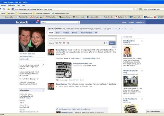This screenshot has width=164, height=116.
Task: Click Create an Ad link
Action: (x=128, y=37)
